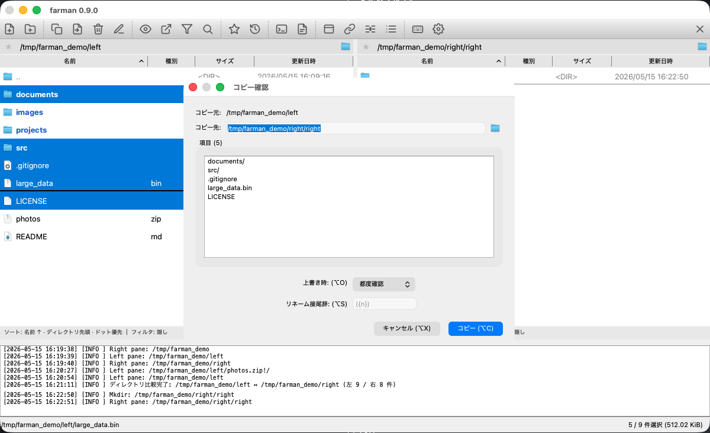Click the コピー先 destination path field
Viewport: 710px width, 433px height.
point(356,128)
